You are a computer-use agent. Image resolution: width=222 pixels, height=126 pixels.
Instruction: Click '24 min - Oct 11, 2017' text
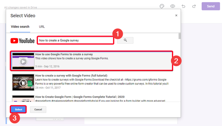click(48, 88)
